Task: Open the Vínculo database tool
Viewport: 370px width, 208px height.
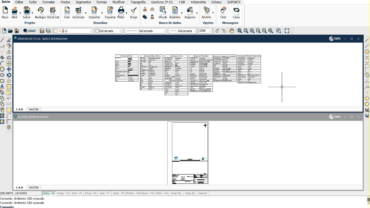Action: [x=163, y=12]
